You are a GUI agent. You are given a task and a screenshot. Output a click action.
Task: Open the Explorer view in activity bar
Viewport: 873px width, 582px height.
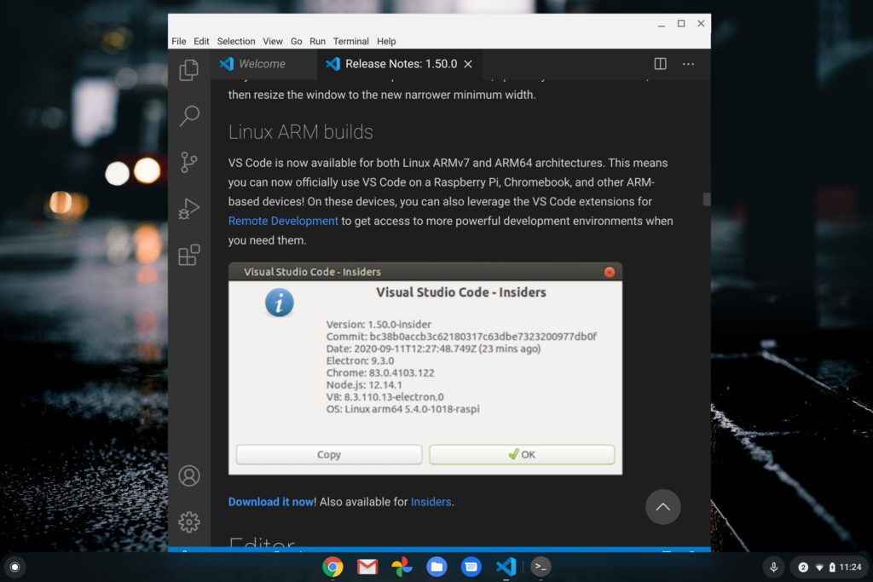click(188, 70)
